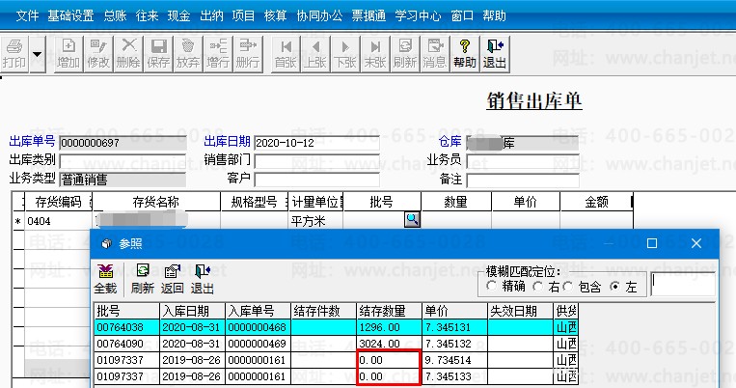
Task: Go to next record with 下张
Action: tap(345, 54)
